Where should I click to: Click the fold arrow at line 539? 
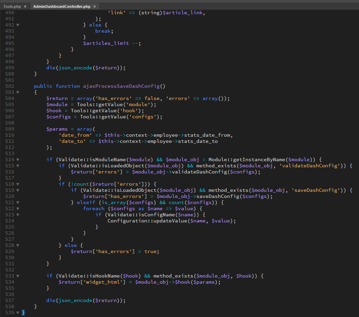(18, 313)
